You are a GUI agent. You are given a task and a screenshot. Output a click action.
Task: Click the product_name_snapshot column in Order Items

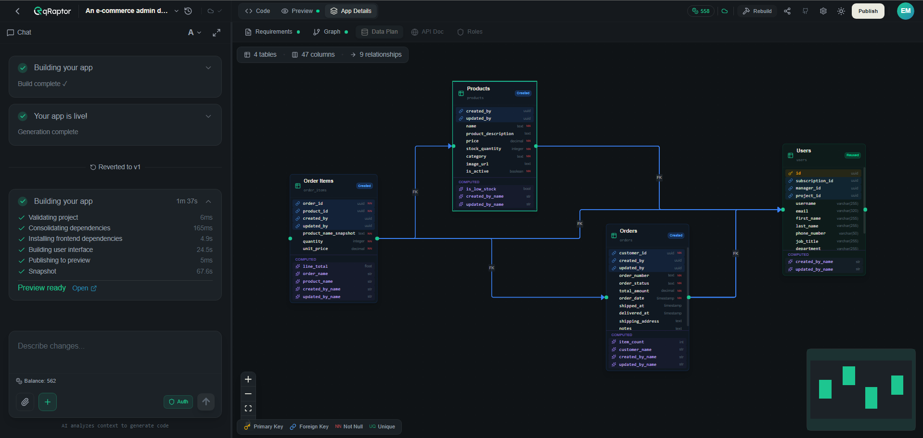coord(333,233)
